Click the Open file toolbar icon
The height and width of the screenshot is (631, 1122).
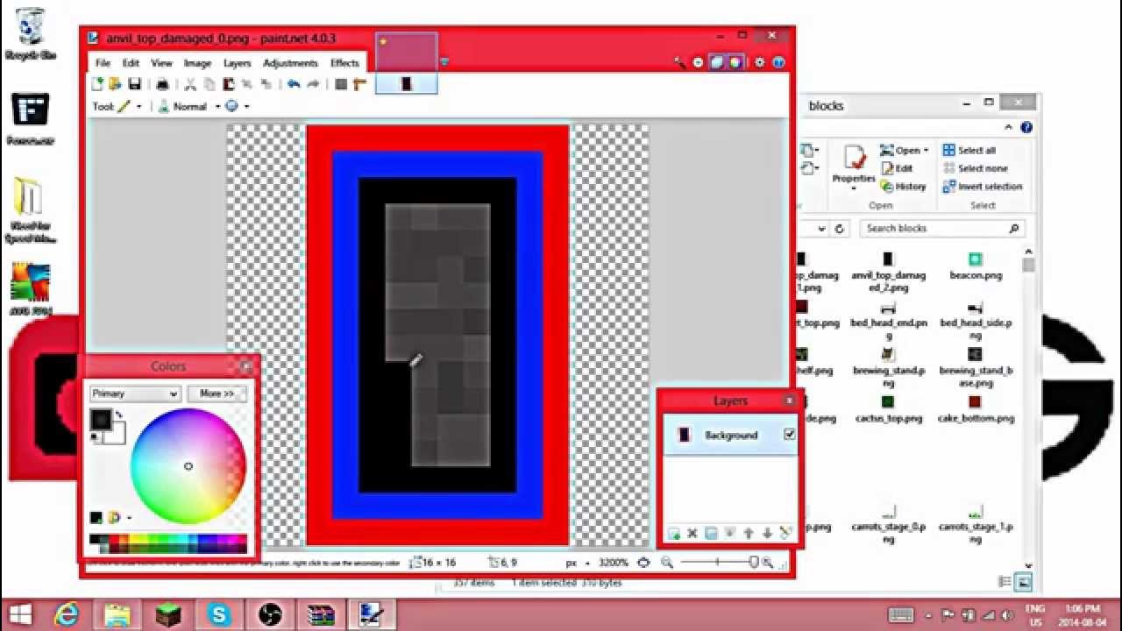click(116, 84)
